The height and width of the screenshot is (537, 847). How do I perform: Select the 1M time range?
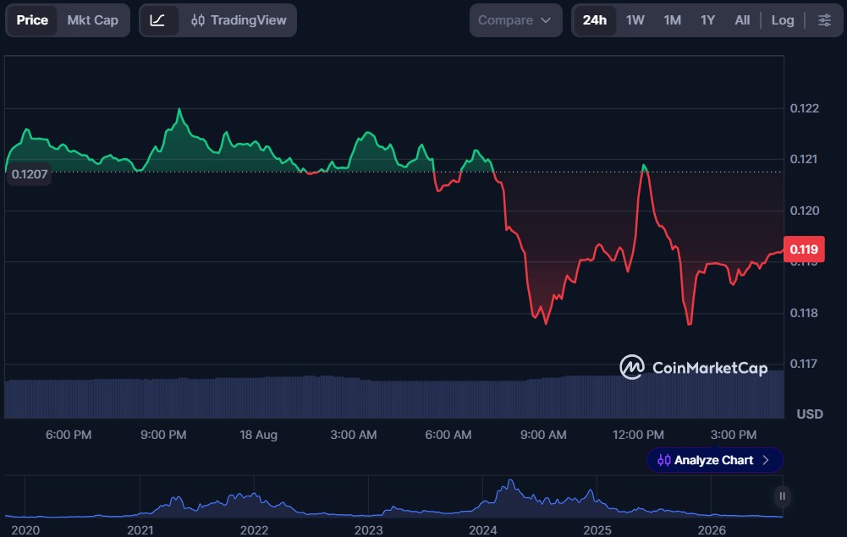(672, 20)
